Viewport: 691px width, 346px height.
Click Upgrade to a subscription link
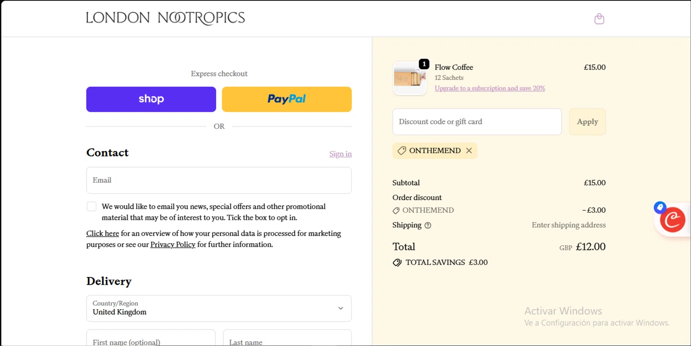tap(490, 88)
